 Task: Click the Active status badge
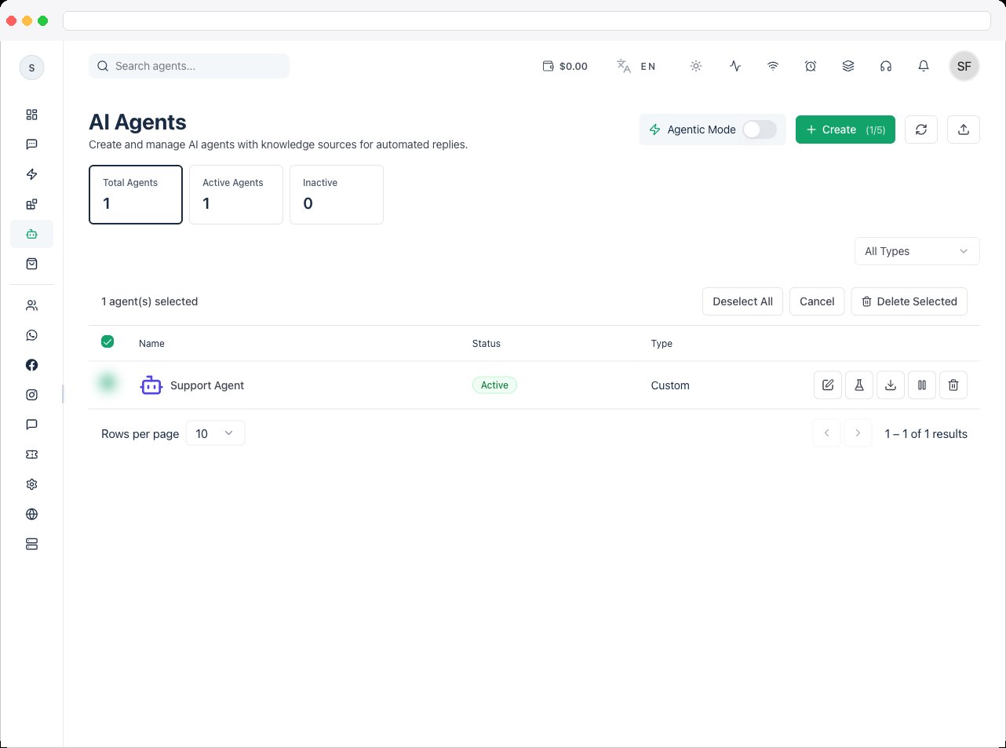pos(494,385)
